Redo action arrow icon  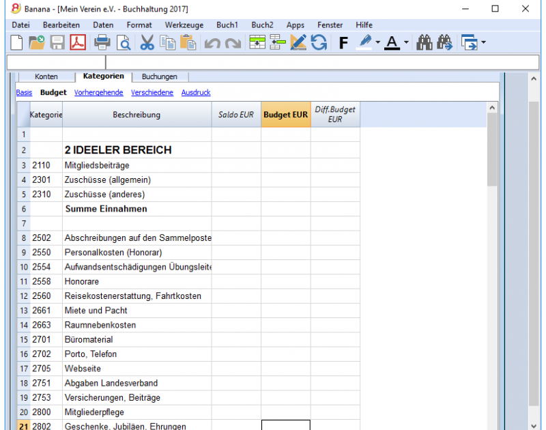point(233,43)
